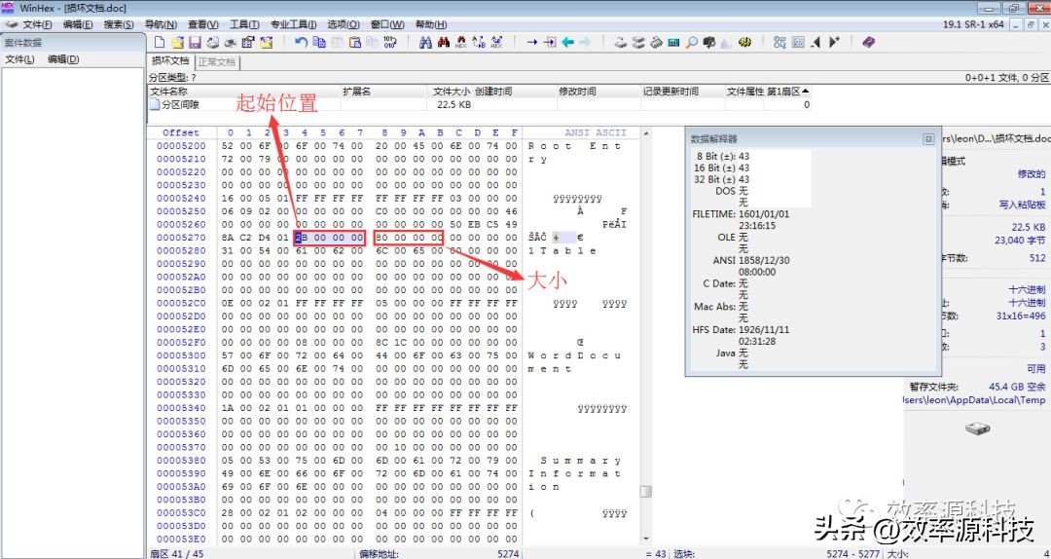
Task: Open the 帮助(H) menu
Action: tap(431, 24)
